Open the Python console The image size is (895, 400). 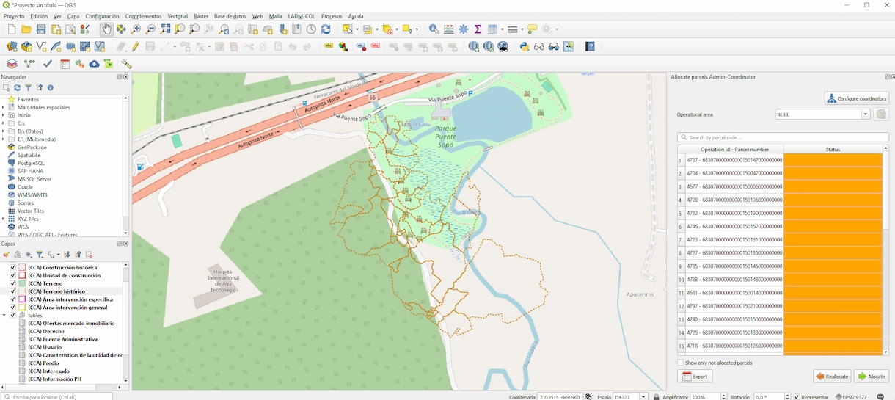pyautogui.click(x=524, y=46)
